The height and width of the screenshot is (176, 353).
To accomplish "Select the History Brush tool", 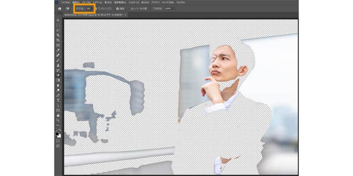I will tap(58, 70).
